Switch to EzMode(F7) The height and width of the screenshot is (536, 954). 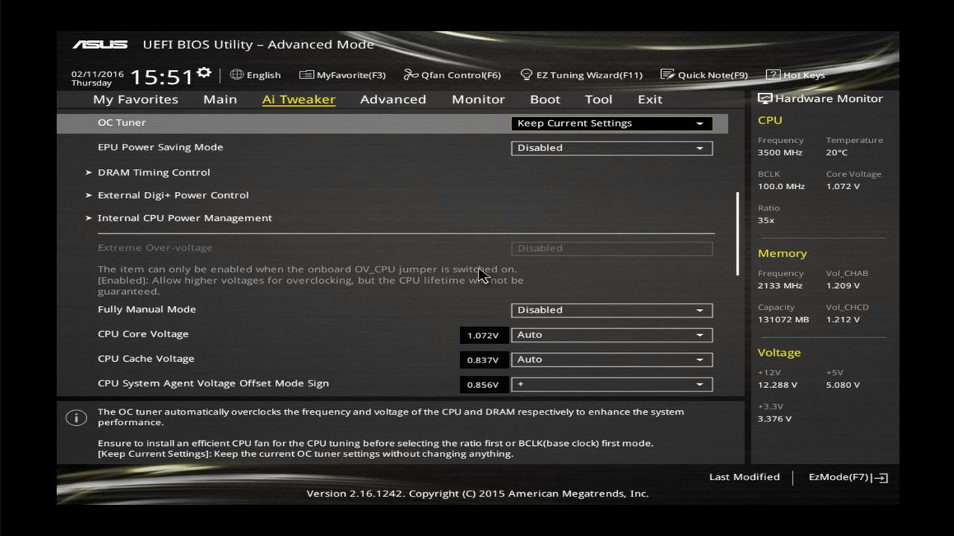[848, 477]
